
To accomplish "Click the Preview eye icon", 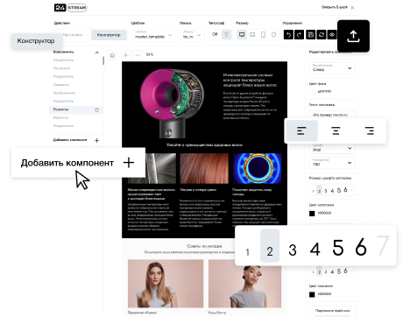I will [x=332, y=35].
